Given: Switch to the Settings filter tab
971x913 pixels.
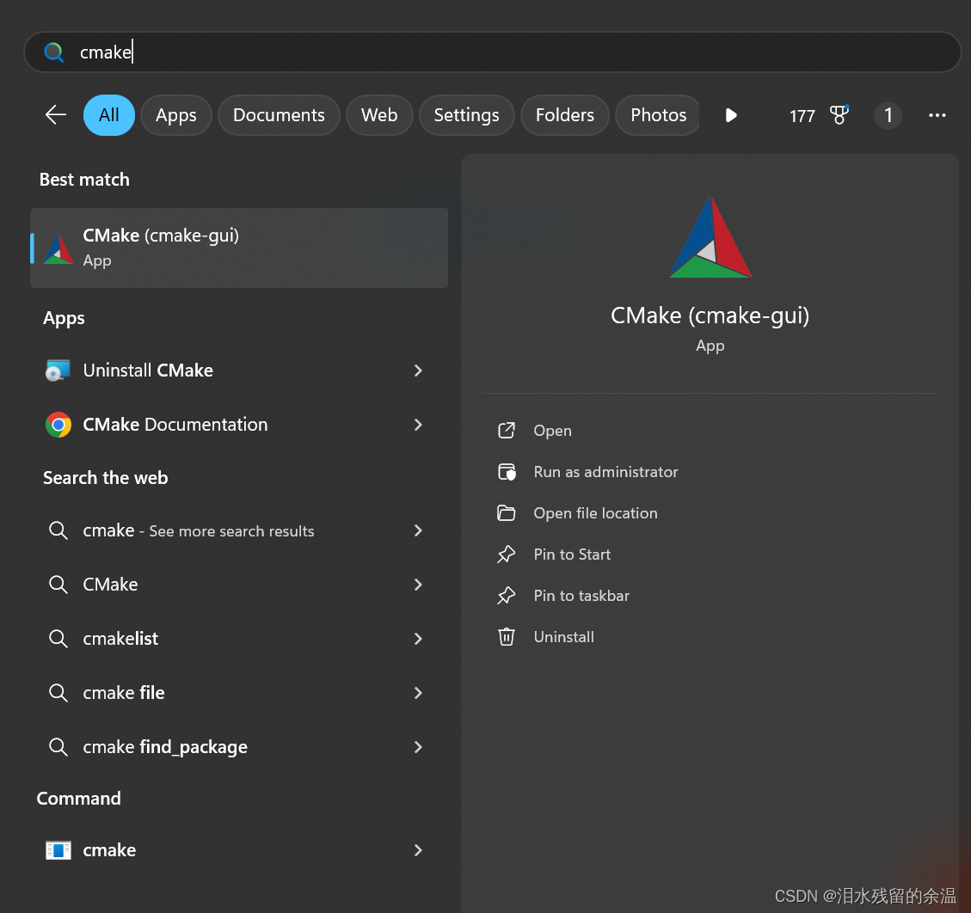Looking at the screenshot, I should pyautogui.click(x=466, y=115).
